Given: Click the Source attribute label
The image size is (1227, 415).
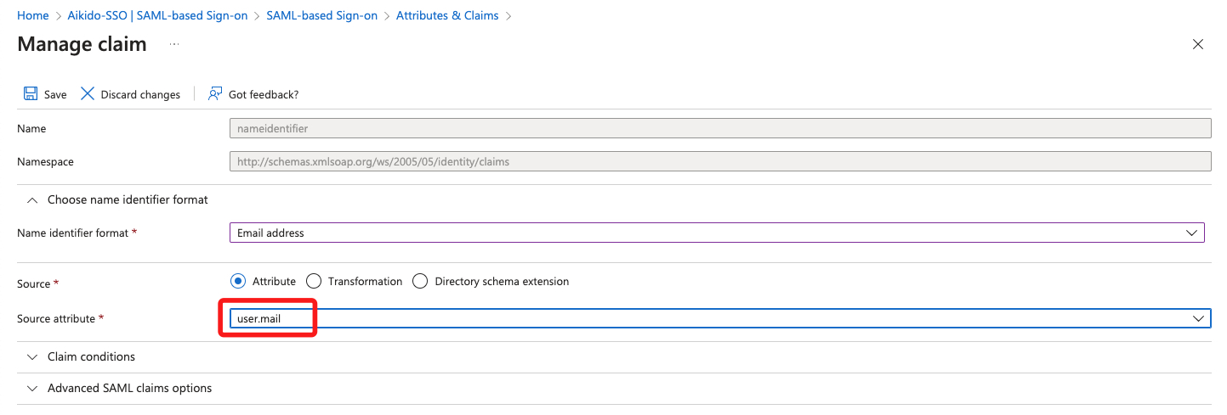Looking at the screenshot, I should [56, 318].
